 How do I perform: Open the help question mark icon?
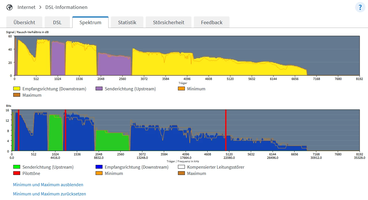tap(360, 7)
